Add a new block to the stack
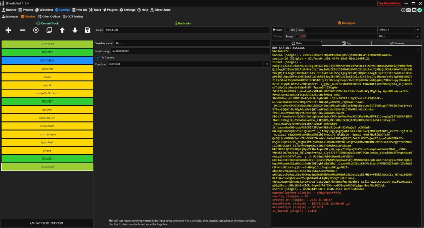The image size is (424, 228). pyautogui.click(x=8, y=30)
